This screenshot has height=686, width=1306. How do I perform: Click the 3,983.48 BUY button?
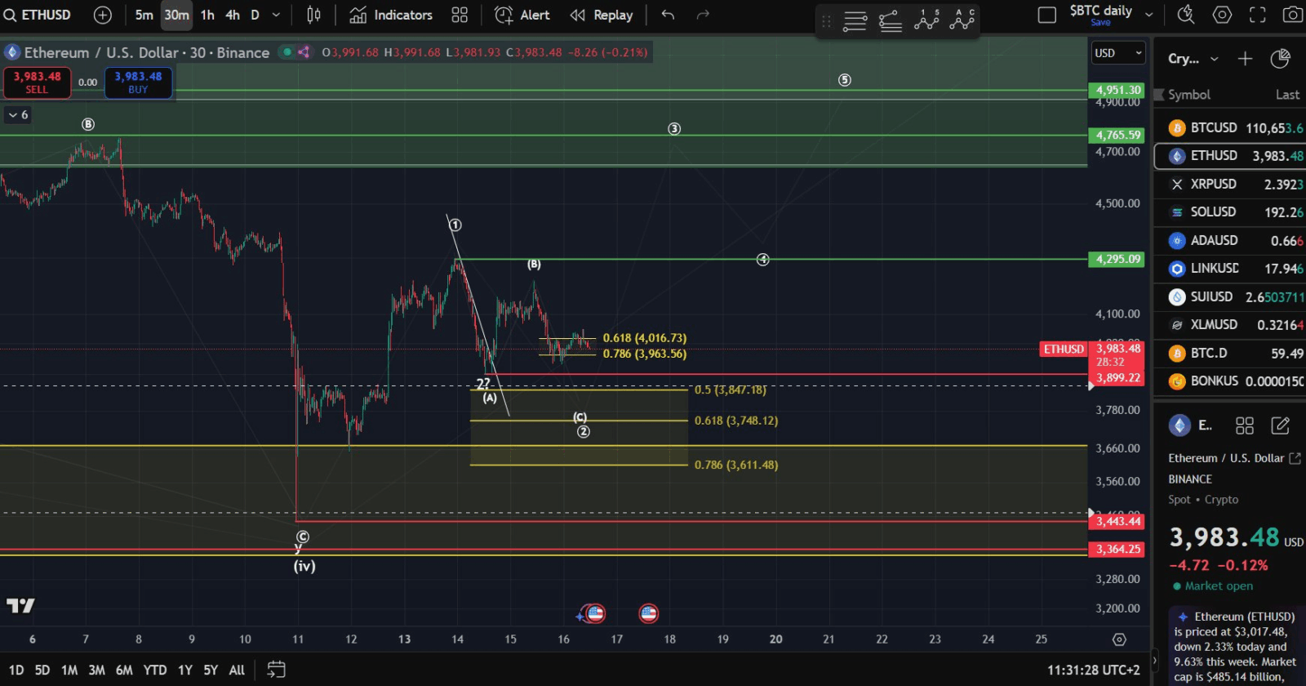[x=138, y=82]
